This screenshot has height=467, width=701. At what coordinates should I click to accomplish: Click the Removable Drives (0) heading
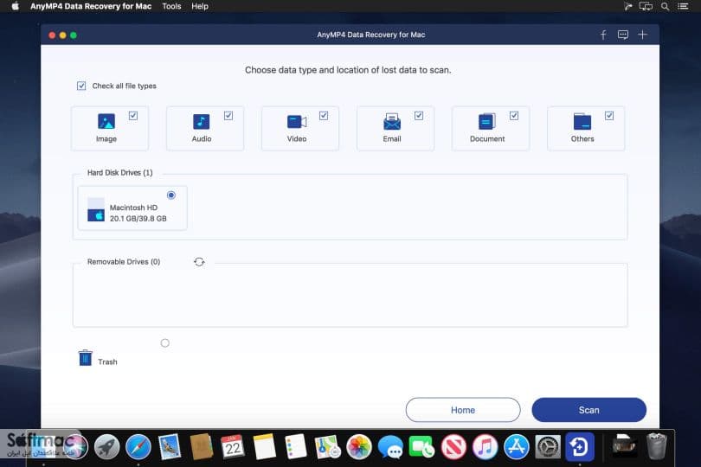(124, 262)
